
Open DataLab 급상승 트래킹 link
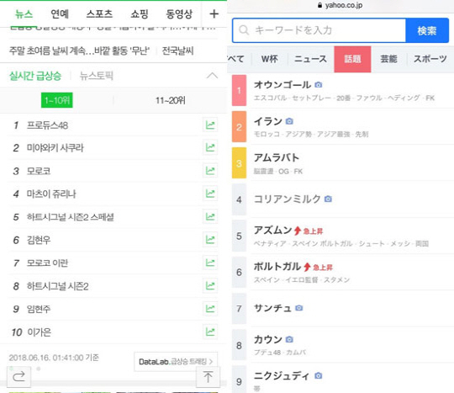click(176, 361)
